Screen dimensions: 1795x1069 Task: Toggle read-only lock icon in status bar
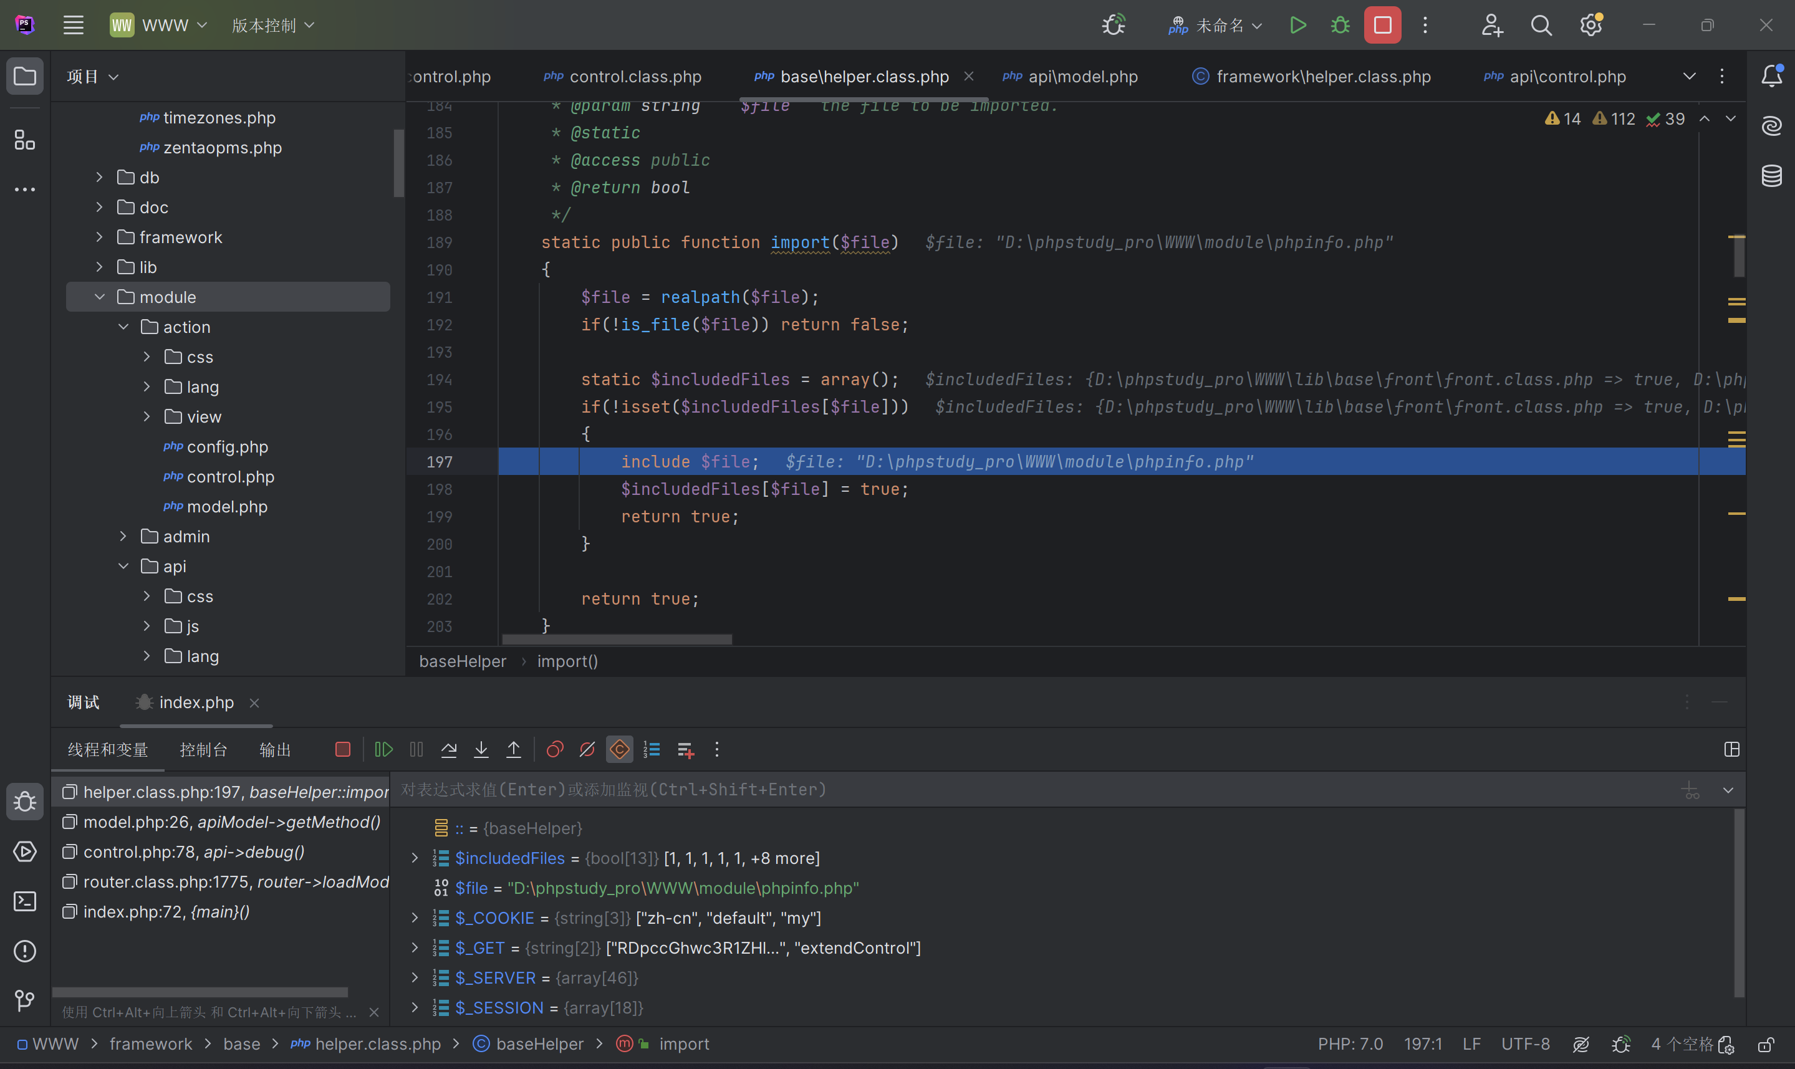[x=1766, y=1045]
